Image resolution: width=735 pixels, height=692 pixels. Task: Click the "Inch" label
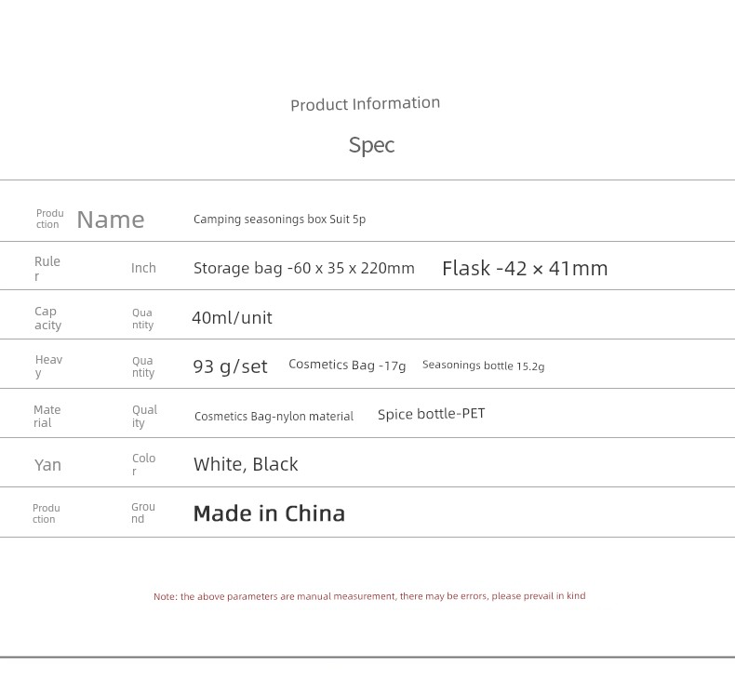143,268
